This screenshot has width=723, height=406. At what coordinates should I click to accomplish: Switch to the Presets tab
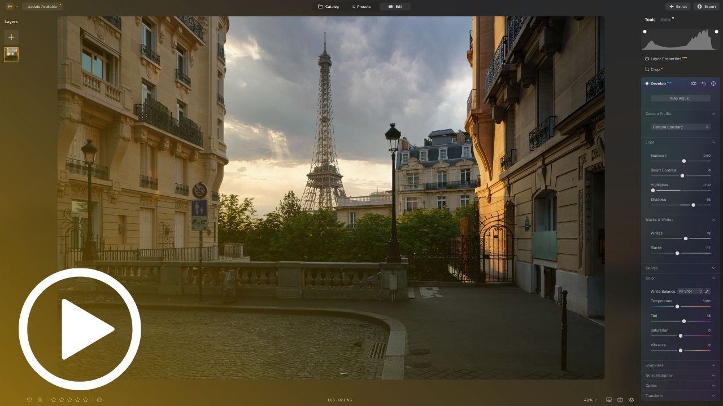(x=361, y=7)
